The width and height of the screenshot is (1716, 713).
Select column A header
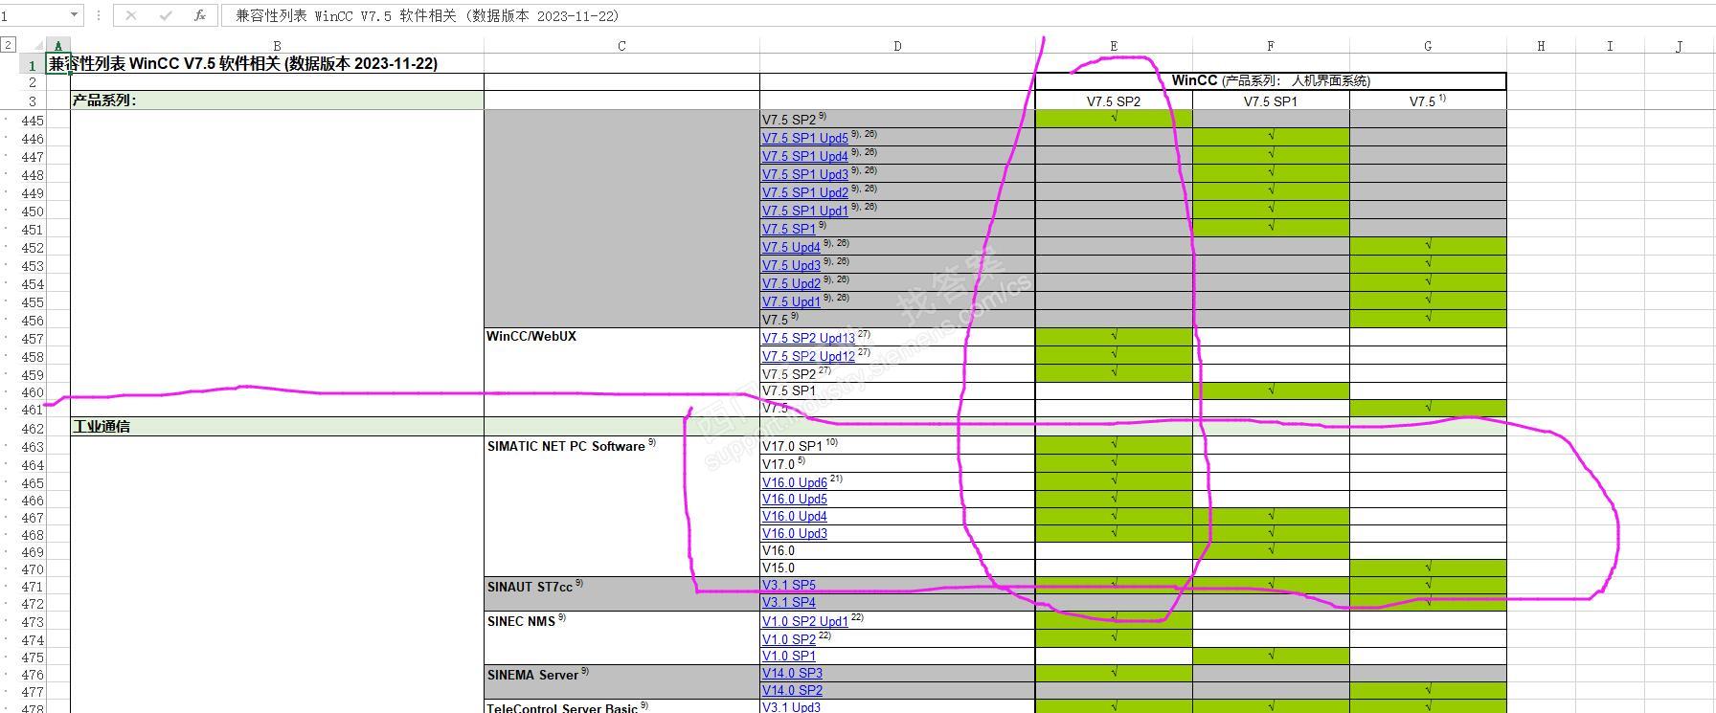(58, 45)
